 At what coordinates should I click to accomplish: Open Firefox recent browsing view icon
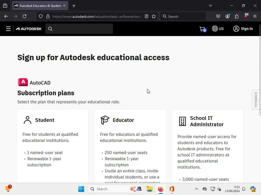pos(5,6)
